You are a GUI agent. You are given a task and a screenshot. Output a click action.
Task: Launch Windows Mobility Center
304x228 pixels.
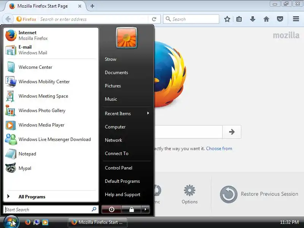(51, 82)
